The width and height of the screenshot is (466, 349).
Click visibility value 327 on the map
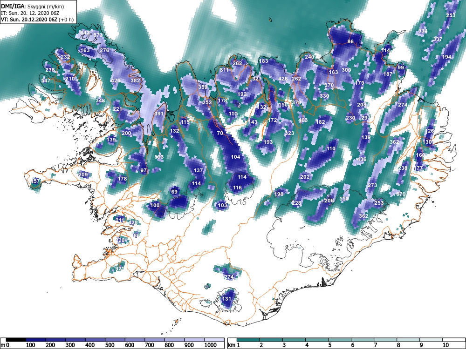[x=256, y=79]
